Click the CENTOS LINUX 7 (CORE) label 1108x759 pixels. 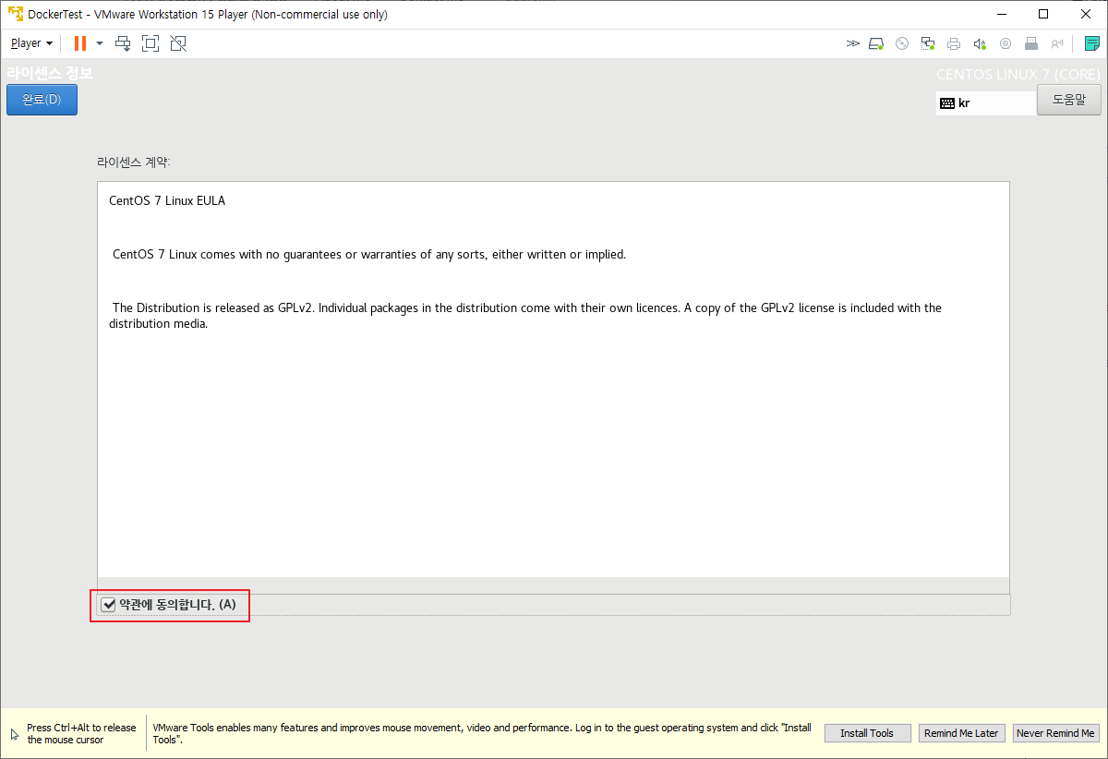pos(1018,74)
